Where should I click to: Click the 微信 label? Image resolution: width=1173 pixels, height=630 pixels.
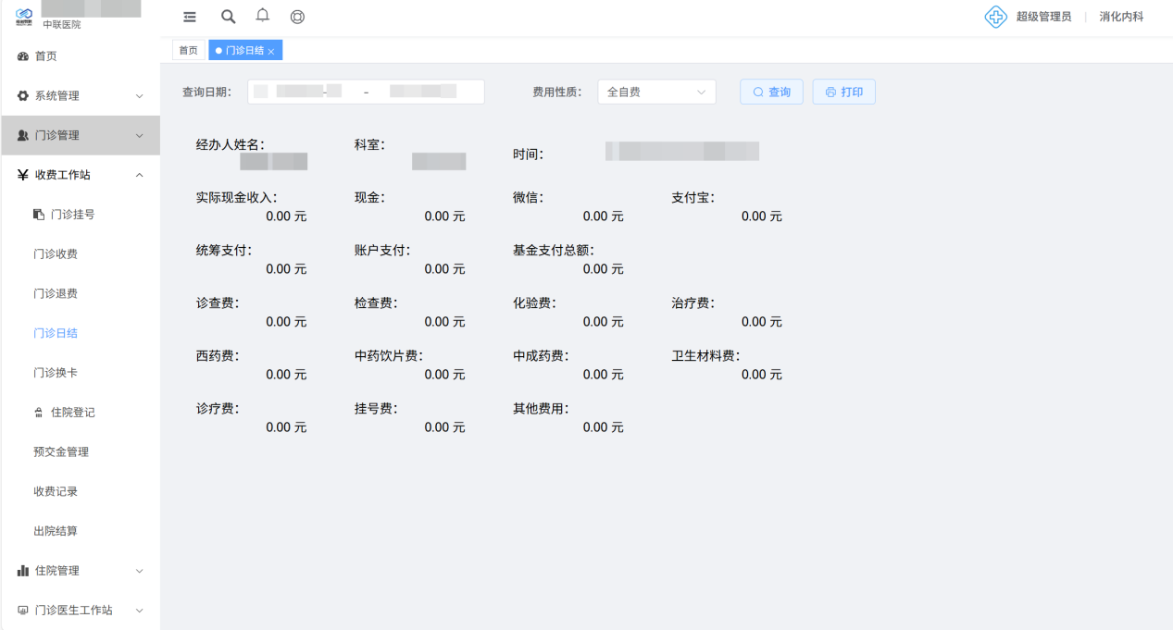click(x=528, y=197)
